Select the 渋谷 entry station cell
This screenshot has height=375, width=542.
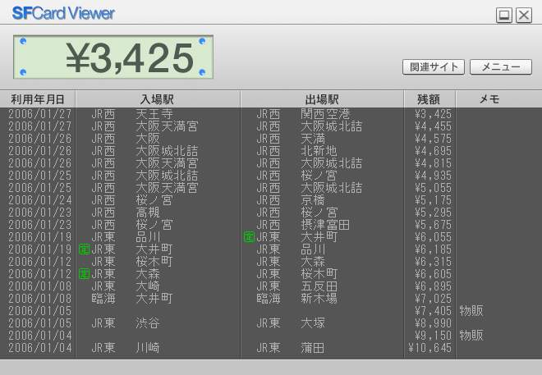coord(148,323)
